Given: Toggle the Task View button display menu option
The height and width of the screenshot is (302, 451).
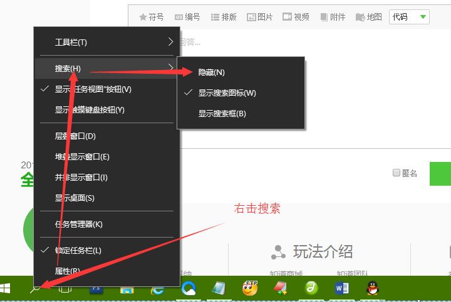Looking at the screenshot, I should pos(107,89).
